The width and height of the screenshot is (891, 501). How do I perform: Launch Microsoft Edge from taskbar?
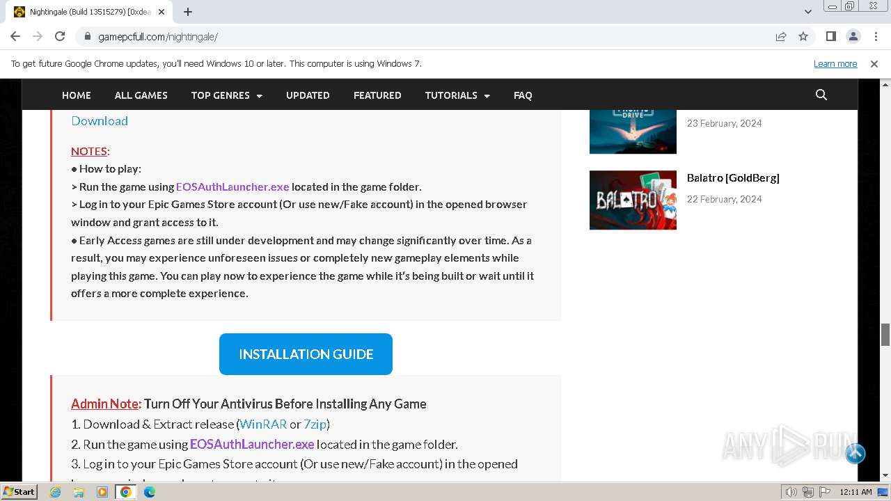point(150,492)
